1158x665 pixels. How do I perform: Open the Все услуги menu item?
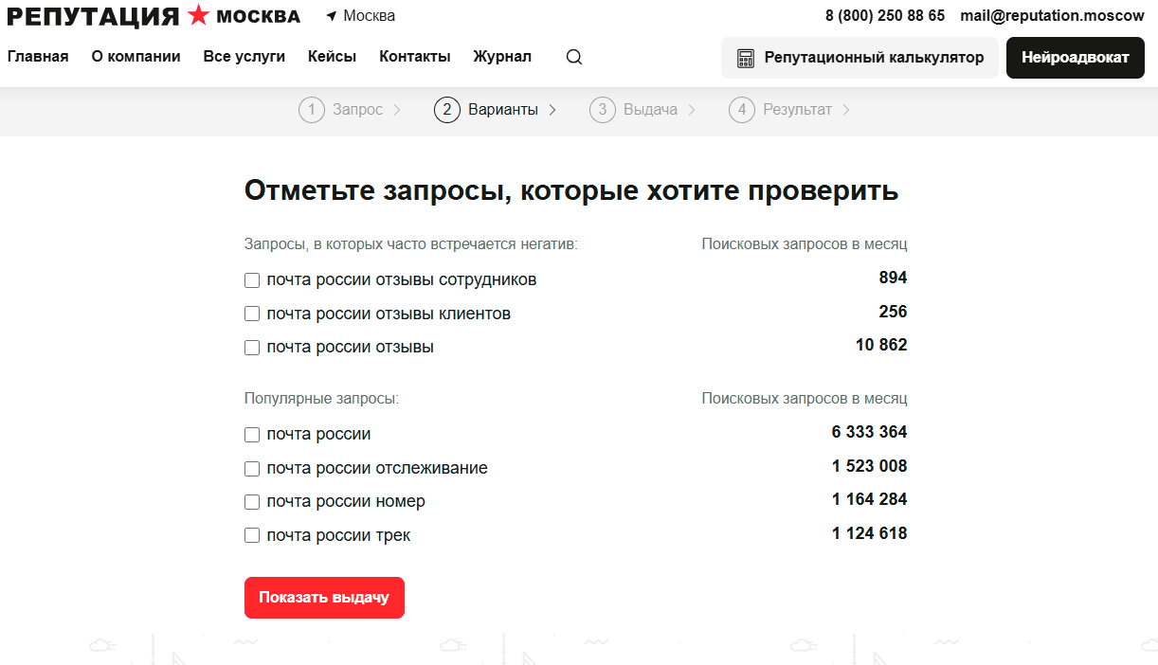244,57
